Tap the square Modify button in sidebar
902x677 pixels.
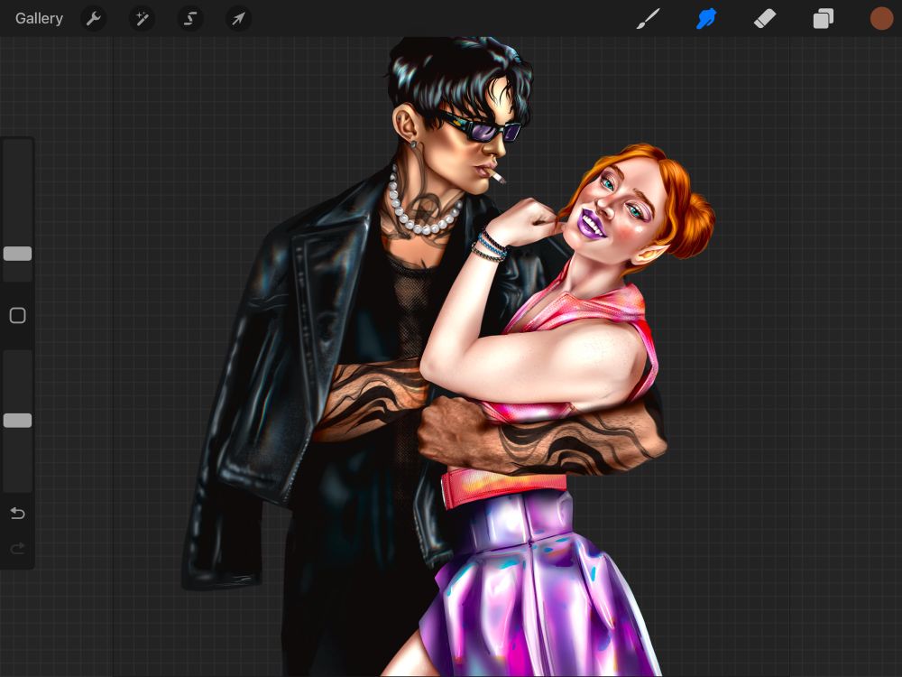click(17, 315)
